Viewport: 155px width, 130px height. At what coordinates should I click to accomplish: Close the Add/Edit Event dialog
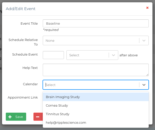147,8
